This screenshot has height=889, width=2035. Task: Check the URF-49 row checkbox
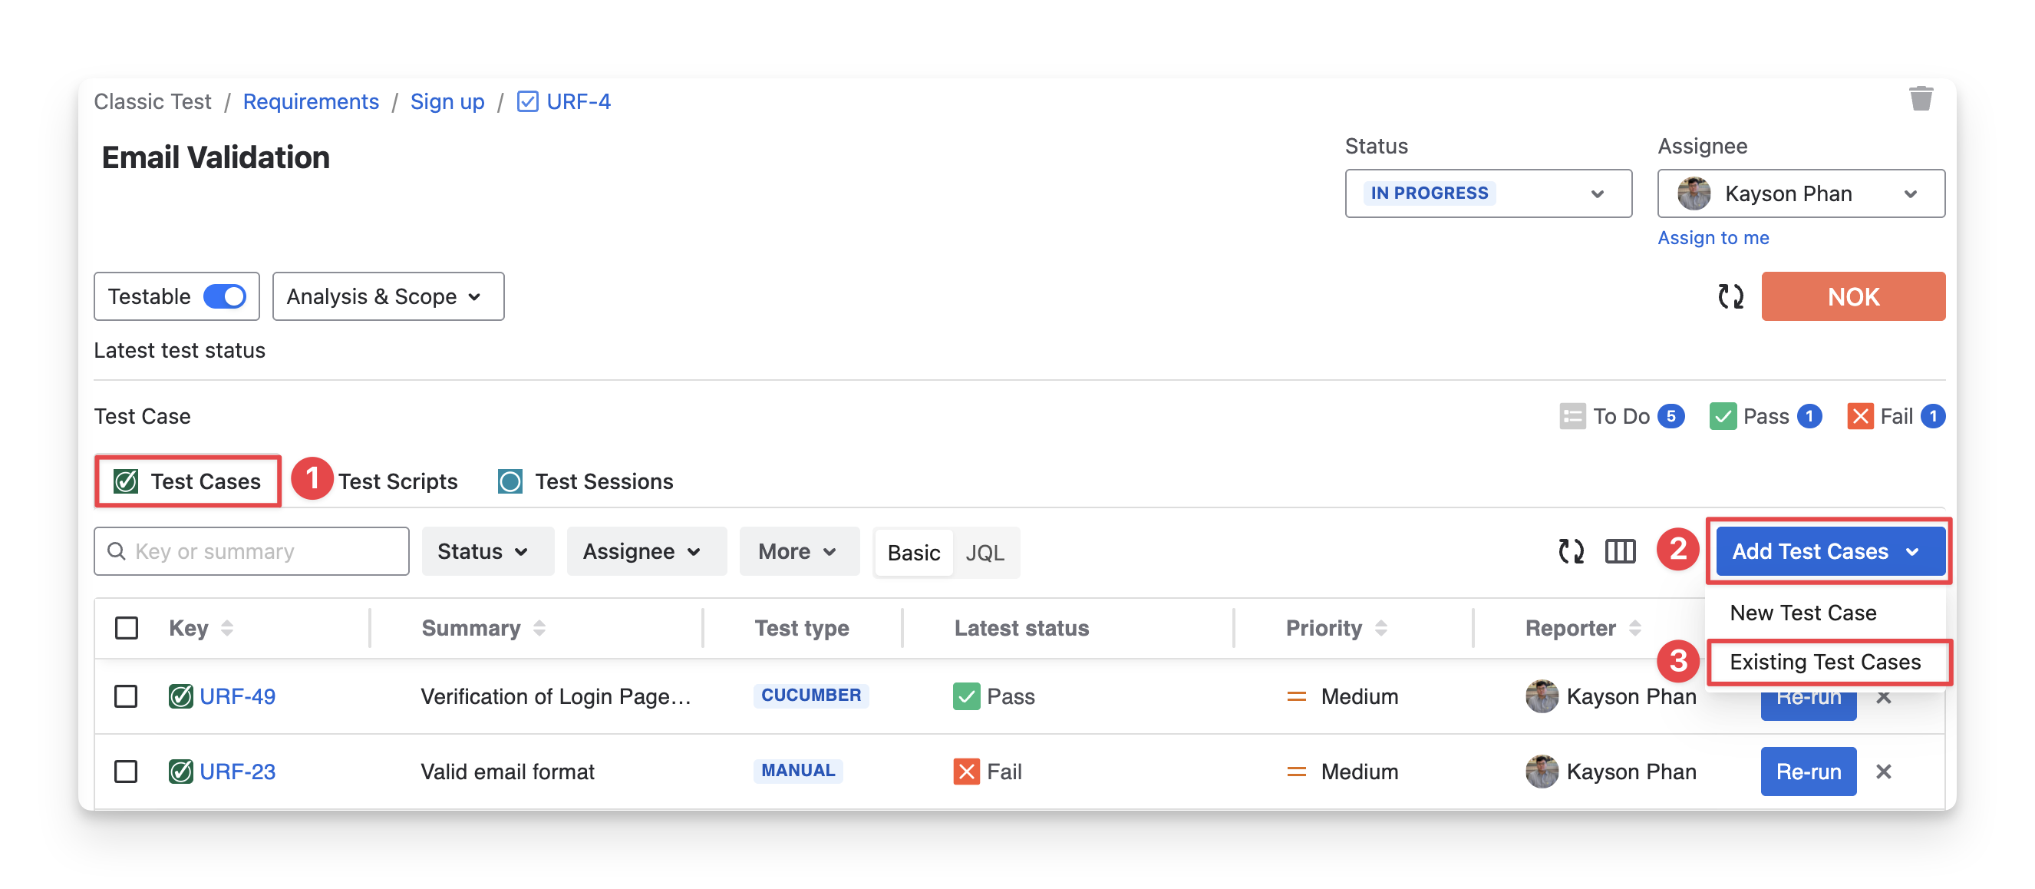pos(127,696)
